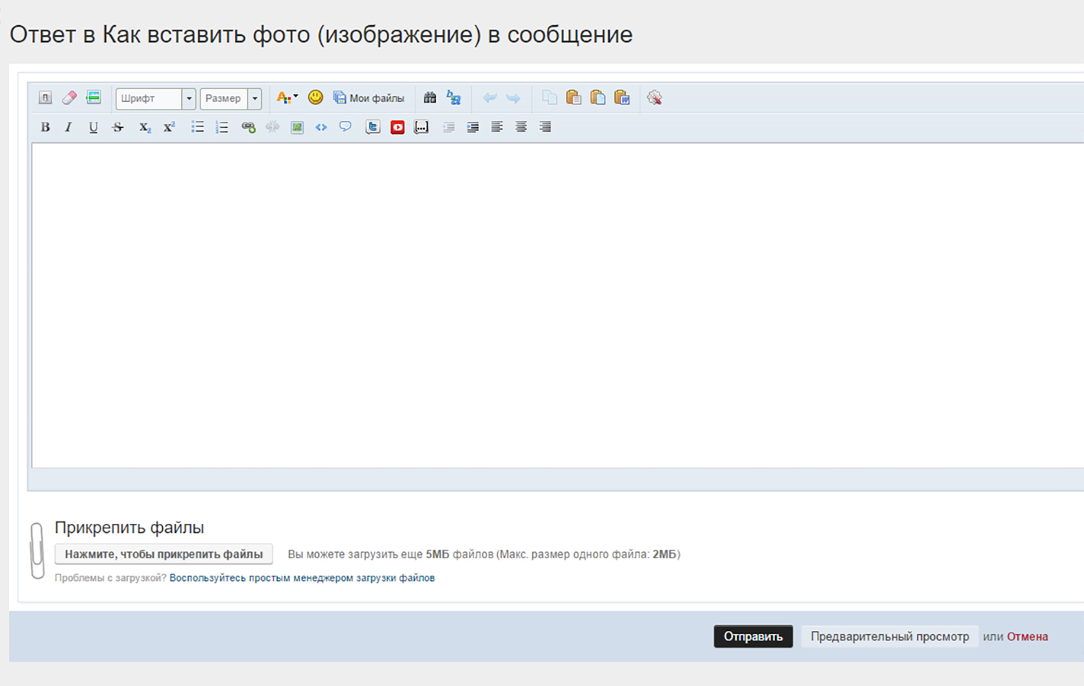
Task: Align text to the right
Action: coord(545,127)
